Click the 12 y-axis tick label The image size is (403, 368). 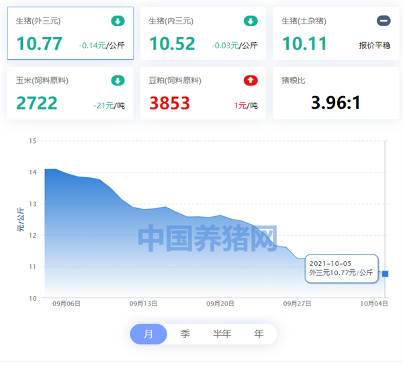click(33, 236)
